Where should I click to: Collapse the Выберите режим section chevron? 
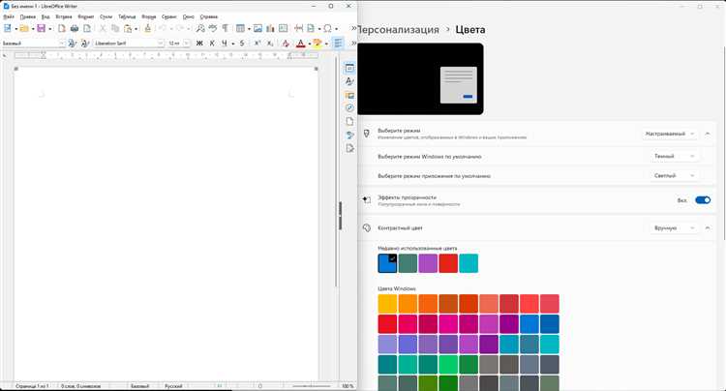pos(708,134)
